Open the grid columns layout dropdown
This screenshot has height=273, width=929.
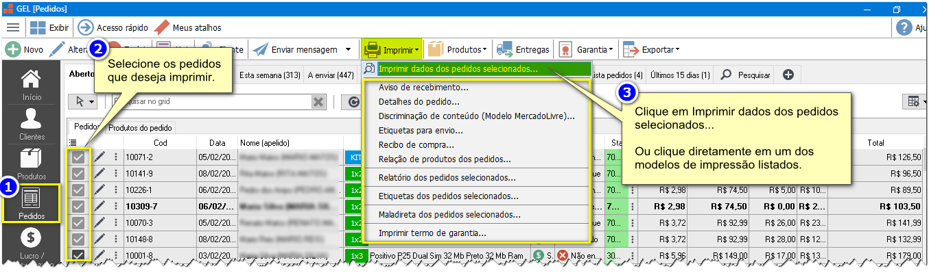pyautogui.click(x=917, y=101)
